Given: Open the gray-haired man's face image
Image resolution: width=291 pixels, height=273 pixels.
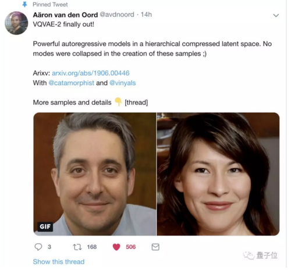Looking at the screenshot, I should (95, 174).
